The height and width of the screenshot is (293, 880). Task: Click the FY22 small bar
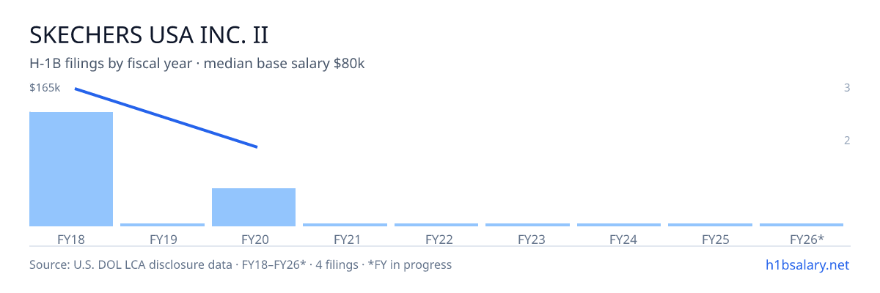tap(436, 225)
